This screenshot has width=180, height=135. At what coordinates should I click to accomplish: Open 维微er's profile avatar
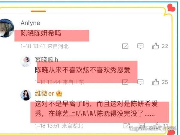[26, 95]
